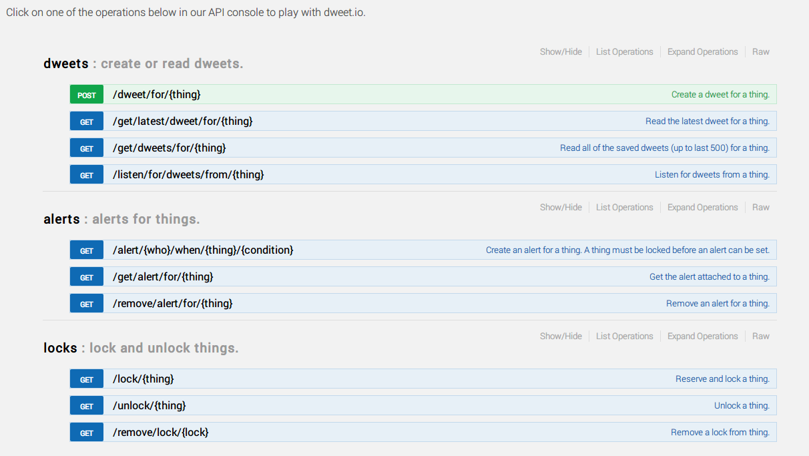This screenshot has height=456, width=809.
Task: Click 'Unlock a thing.' description
Action: pos(742,405)
